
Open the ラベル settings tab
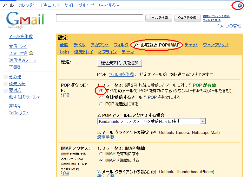pyautogui.click(x=79, y=45)
